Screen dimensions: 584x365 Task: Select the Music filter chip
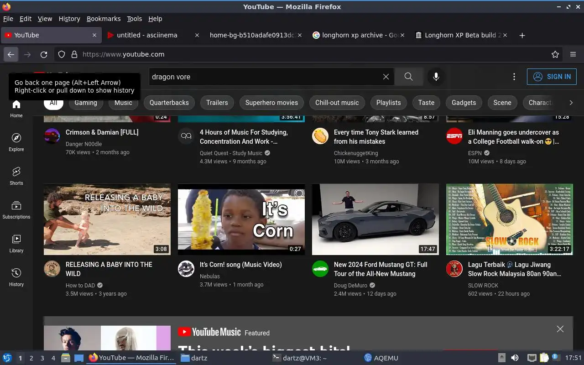[123, 103]
